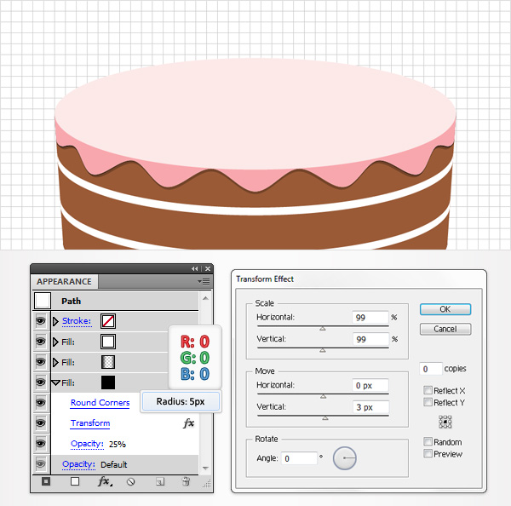Image resolution: width=511 pixels, height=506 pixels.
Task: Select the reference point locator in Transform Effect
Action: (x=445, y=422)
